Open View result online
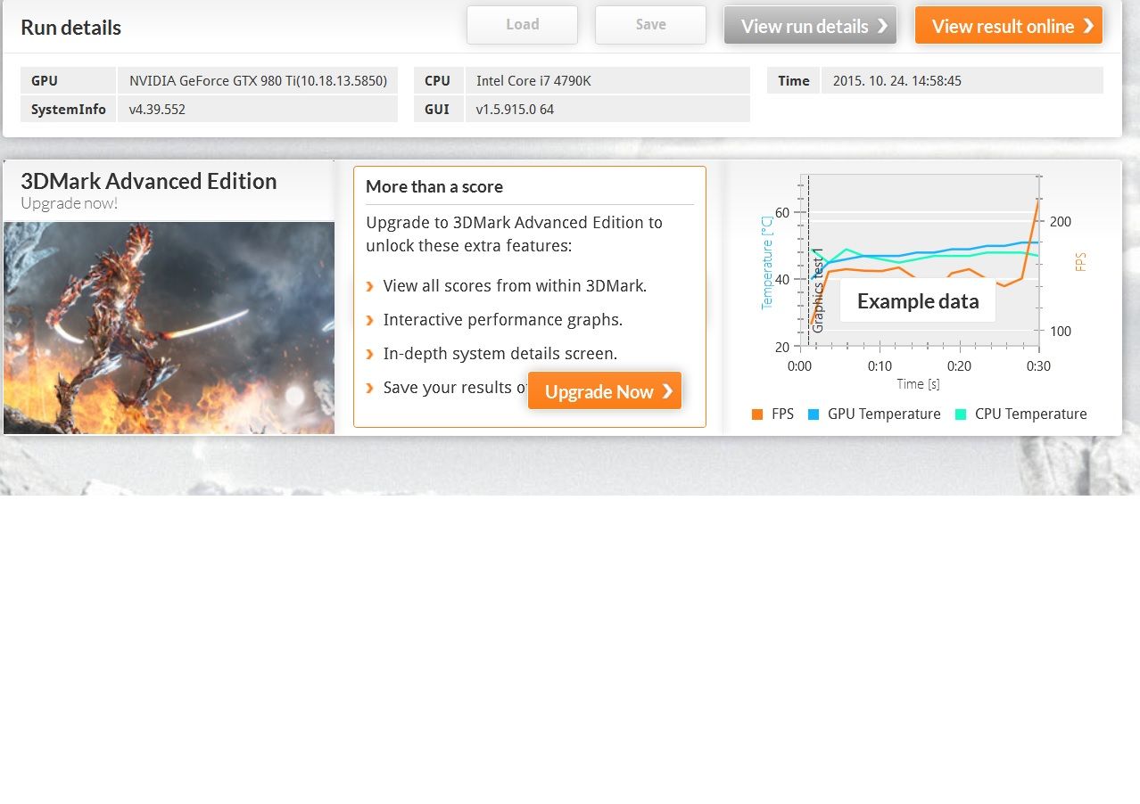 [1009, 26]
